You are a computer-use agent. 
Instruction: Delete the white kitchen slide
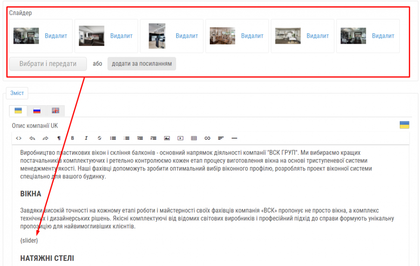(318, 36)
